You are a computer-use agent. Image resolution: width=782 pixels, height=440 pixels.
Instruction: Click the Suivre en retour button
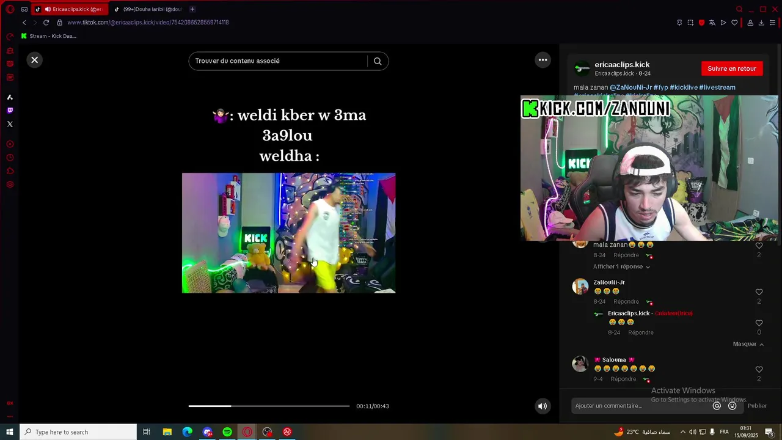732,68
